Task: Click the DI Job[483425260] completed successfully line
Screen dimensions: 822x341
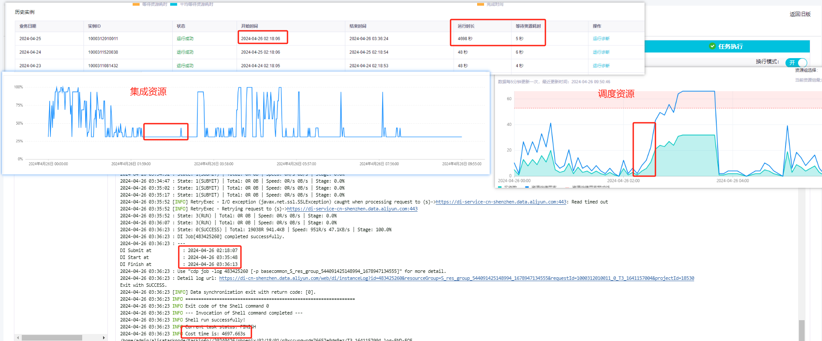Action: 202,236
